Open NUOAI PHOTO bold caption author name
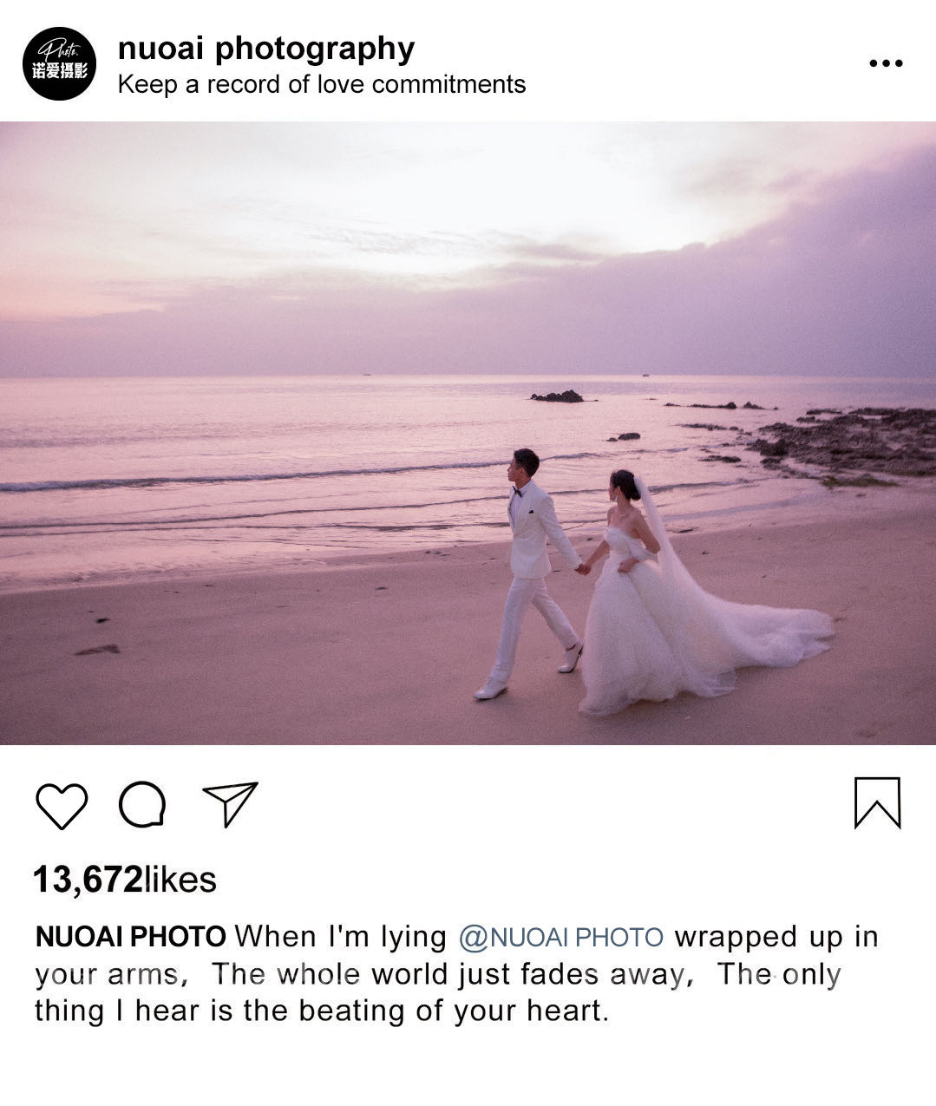The width and height of the screenshot is (936, 1106). [x=130, y=937]
